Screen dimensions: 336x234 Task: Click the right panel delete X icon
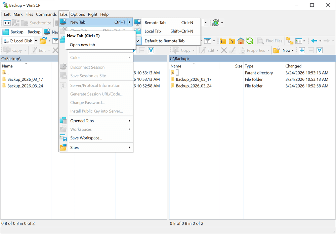pos(224,50)
